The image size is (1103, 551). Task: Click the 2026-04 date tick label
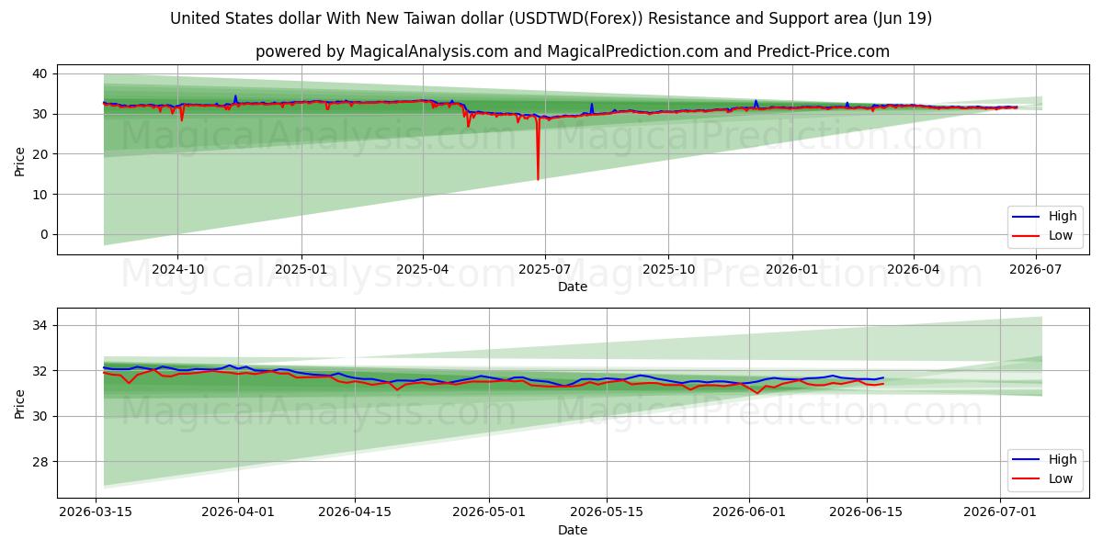[914, 270]
